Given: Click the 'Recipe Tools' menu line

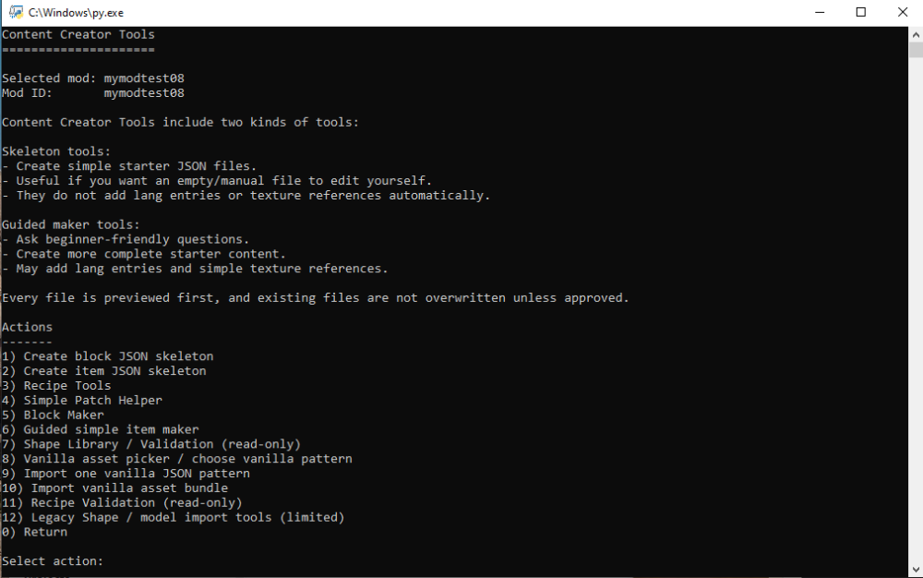Looking at the screenshot, I should click(56, 386).
